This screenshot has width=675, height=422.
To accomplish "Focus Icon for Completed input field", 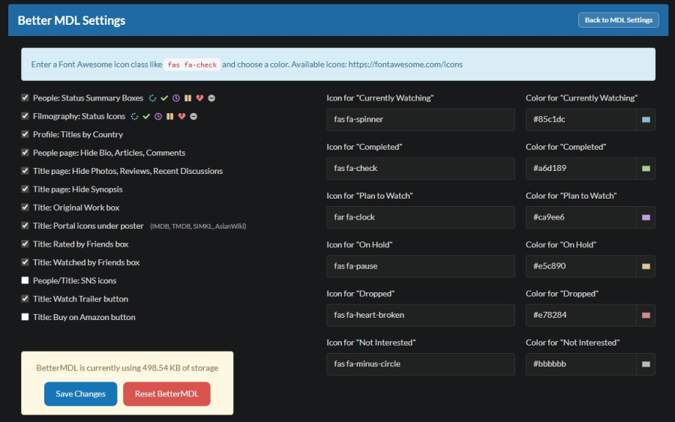I will point(421,169).
